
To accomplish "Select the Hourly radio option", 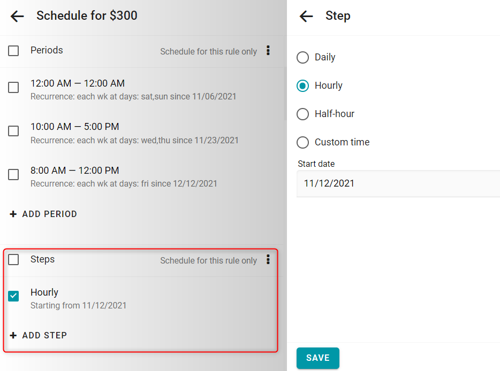I will (x=302, y=86).
